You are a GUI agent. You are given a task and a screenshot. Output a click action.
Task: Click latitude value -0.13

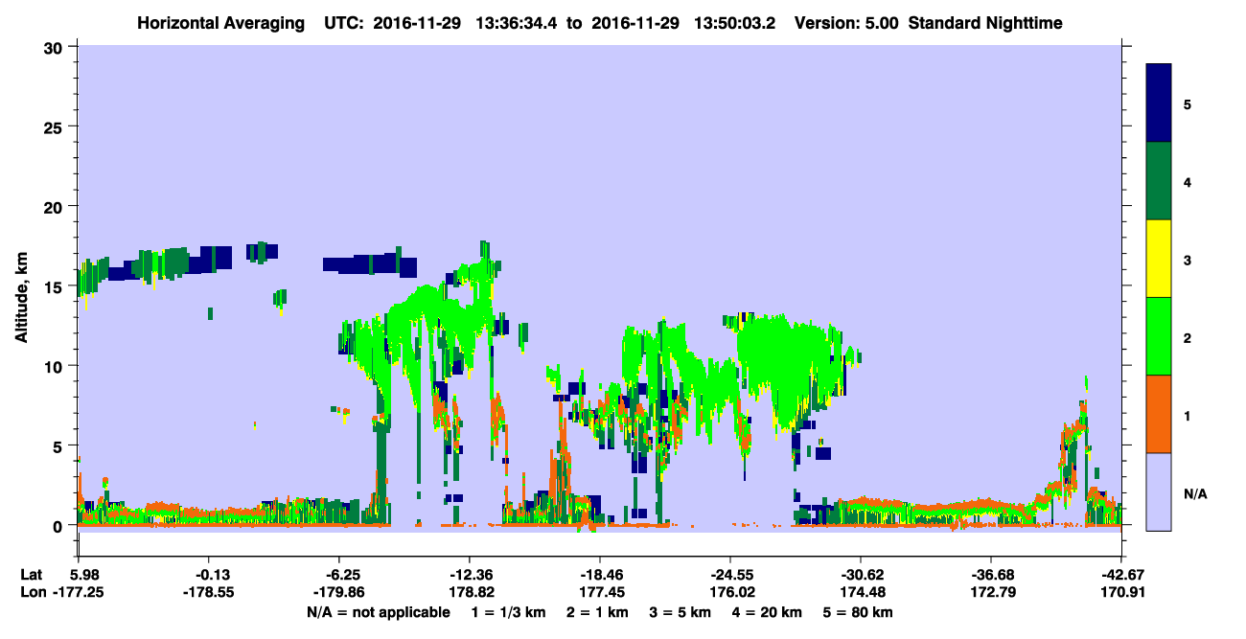pos(212,574)
